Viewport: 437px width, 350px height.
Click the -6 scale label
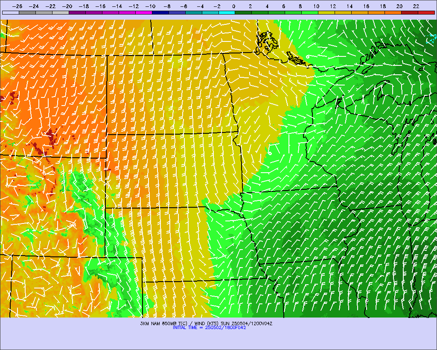184,6
